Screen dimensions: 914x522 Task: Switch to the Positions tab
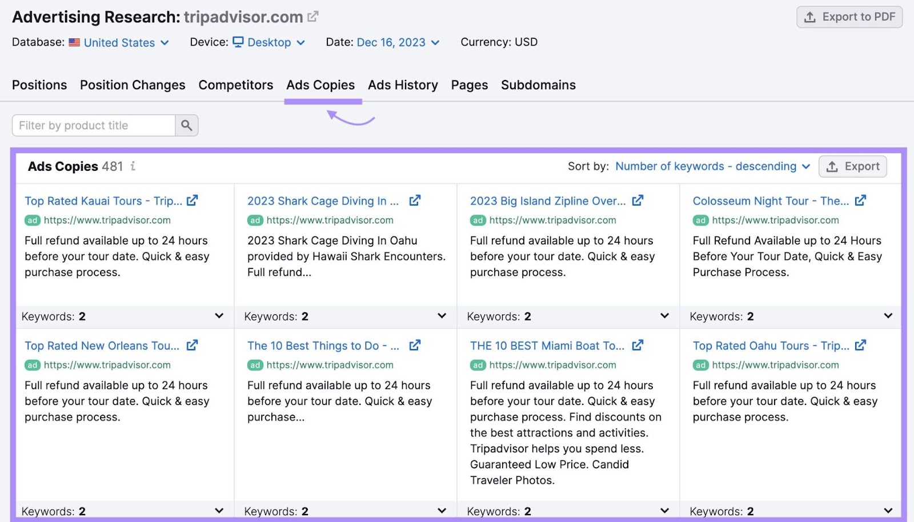(x=39, y=85)
